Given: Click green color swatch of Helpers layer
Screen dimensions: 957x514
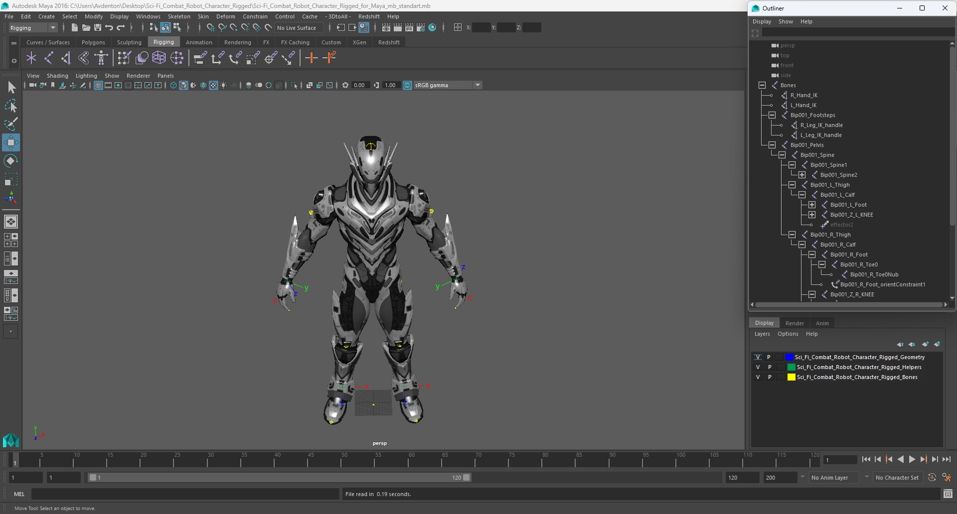Looking at the screenshot, I should point(791,367).
